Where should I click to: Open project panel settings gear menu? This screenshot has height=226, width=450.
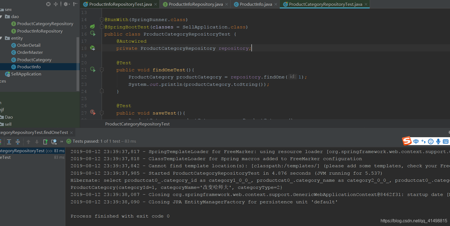point(66,4)
